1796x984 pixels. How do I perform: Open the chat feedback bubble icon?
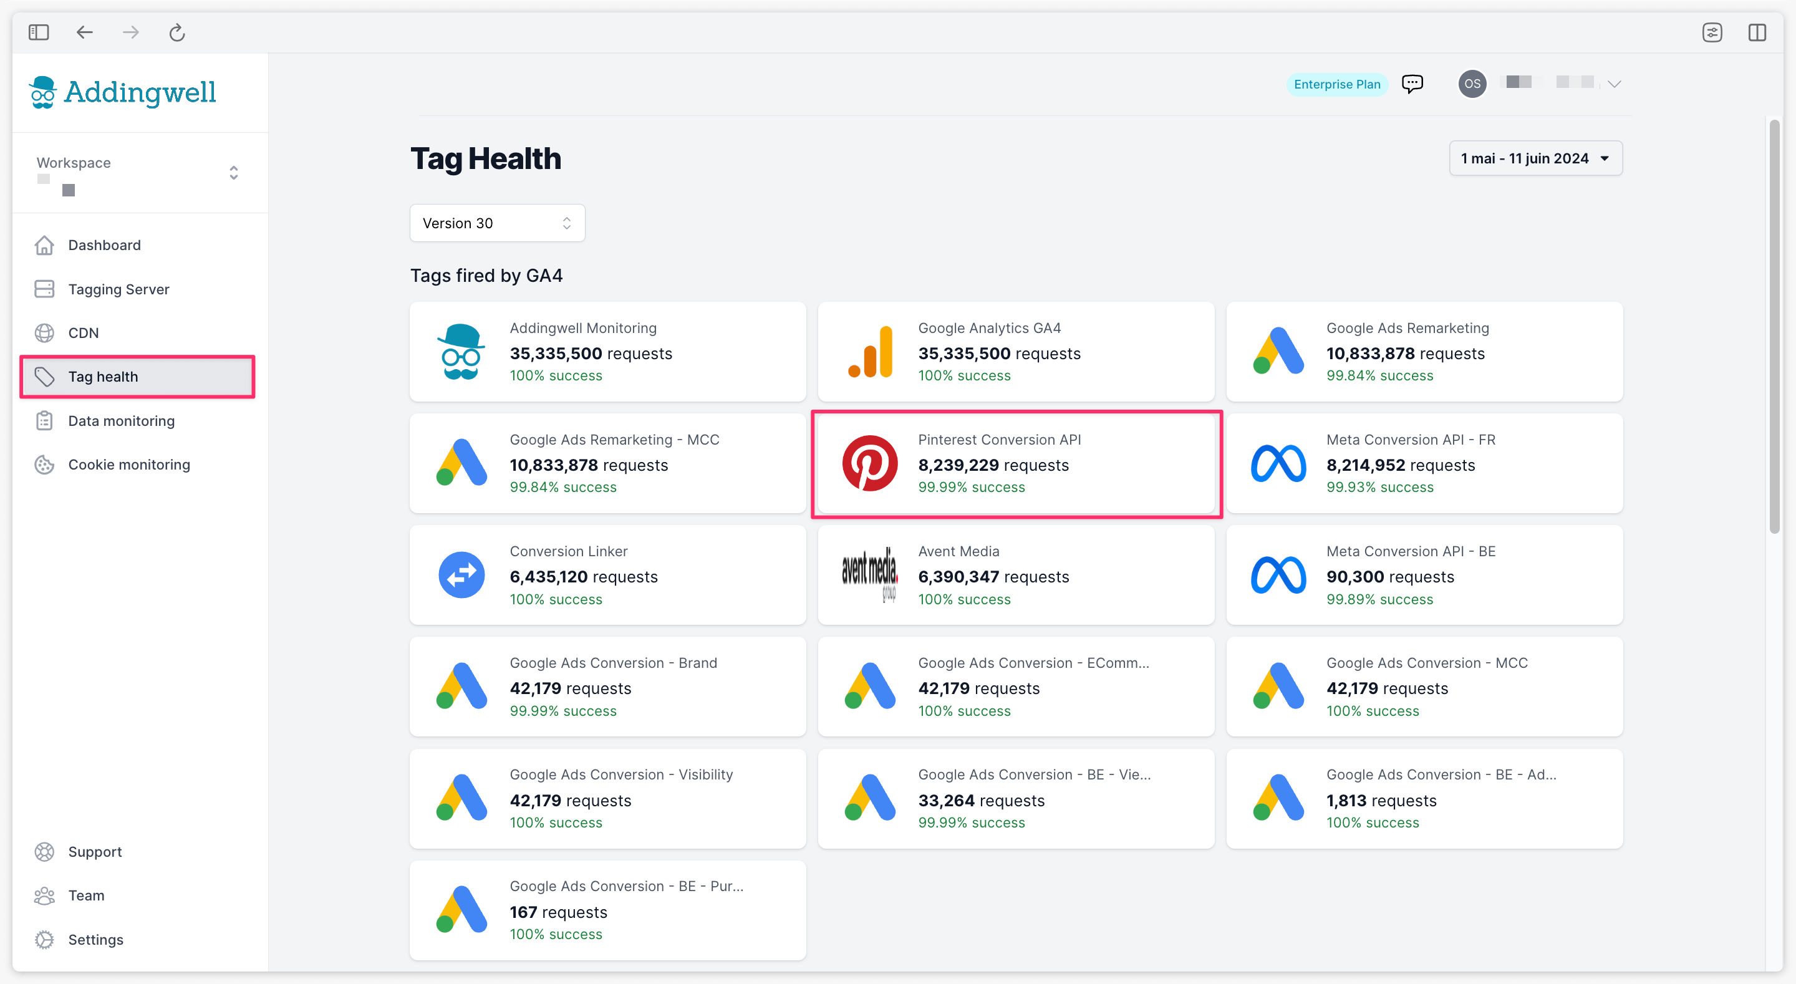click(1412, 84)
